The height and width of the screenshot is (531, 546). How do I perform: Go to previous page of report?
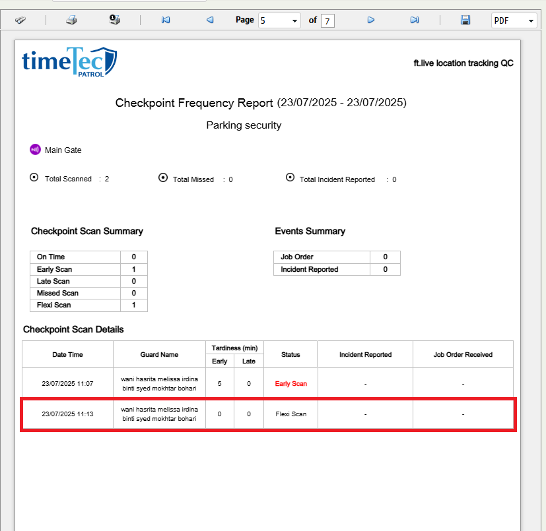(x=210, y=20)
